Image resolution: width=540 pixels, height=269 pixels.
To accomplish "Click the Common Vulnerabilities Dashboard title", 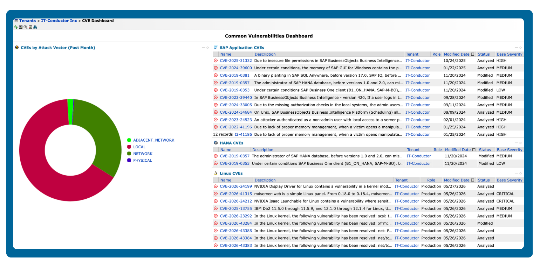I will point(269,36).
